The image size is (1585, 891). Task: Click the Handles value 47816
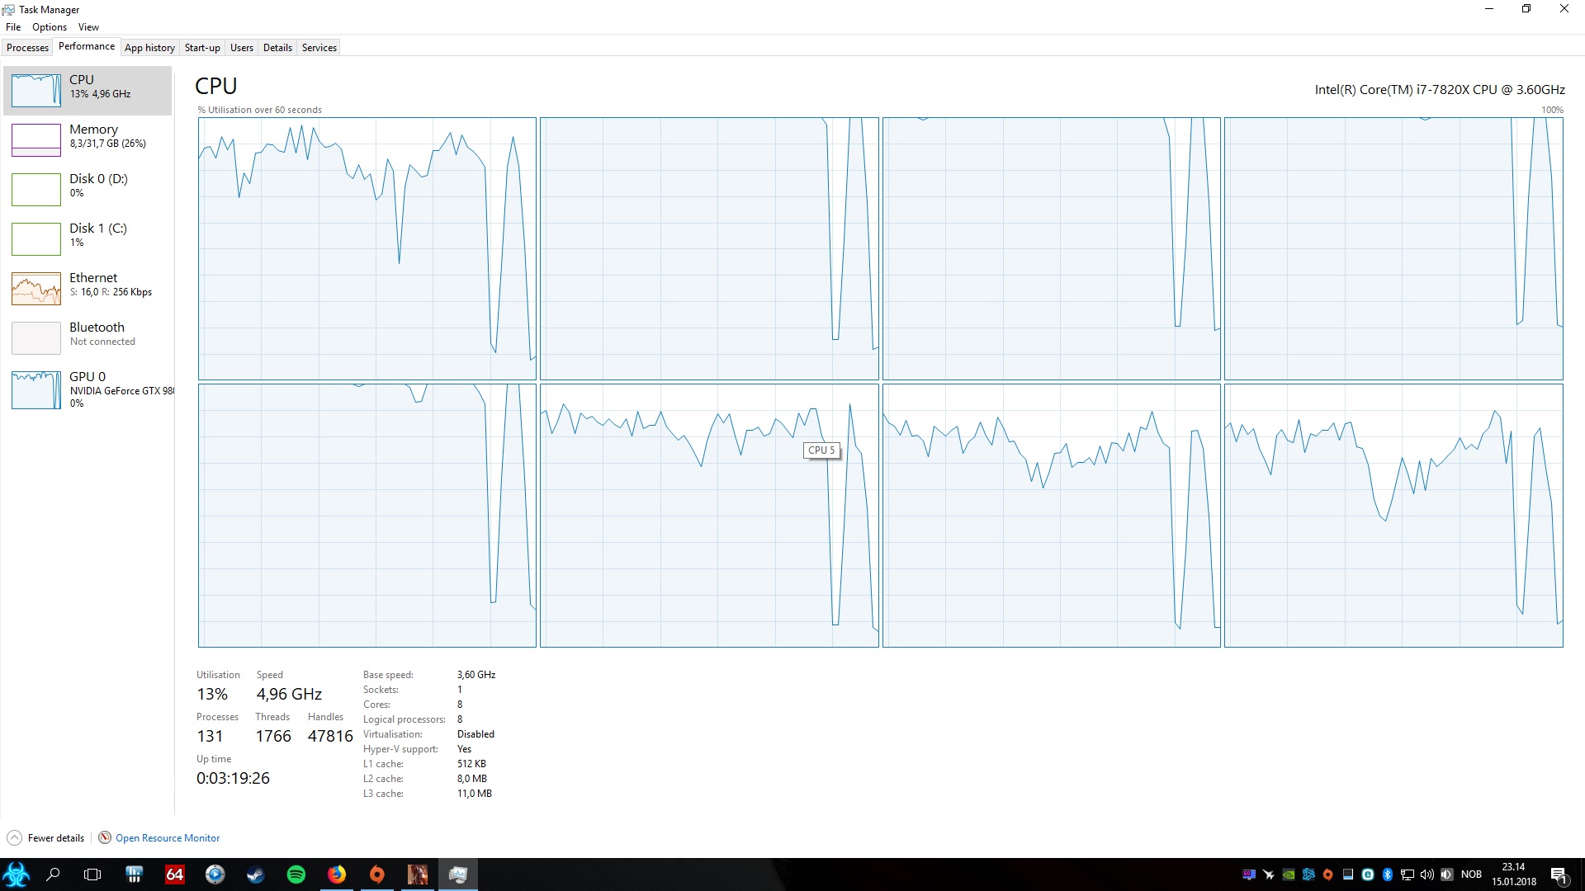pyautogui.click(x=330, y=736)
